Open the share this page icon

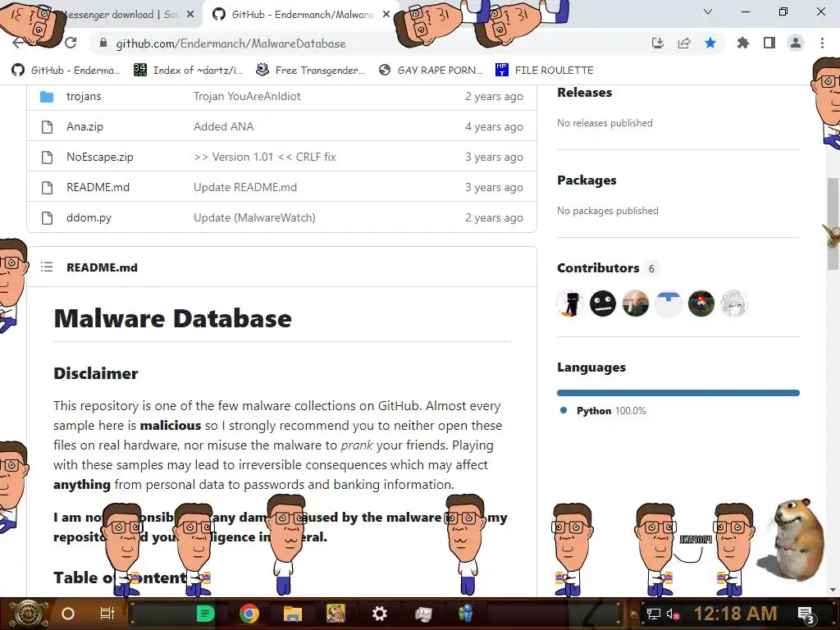(684, 43)
